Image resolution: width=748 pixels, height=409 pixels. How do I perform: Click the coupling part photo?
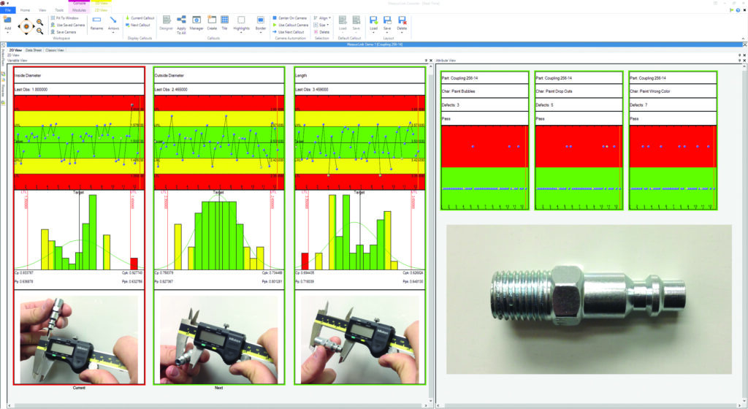tap(589, 299)
